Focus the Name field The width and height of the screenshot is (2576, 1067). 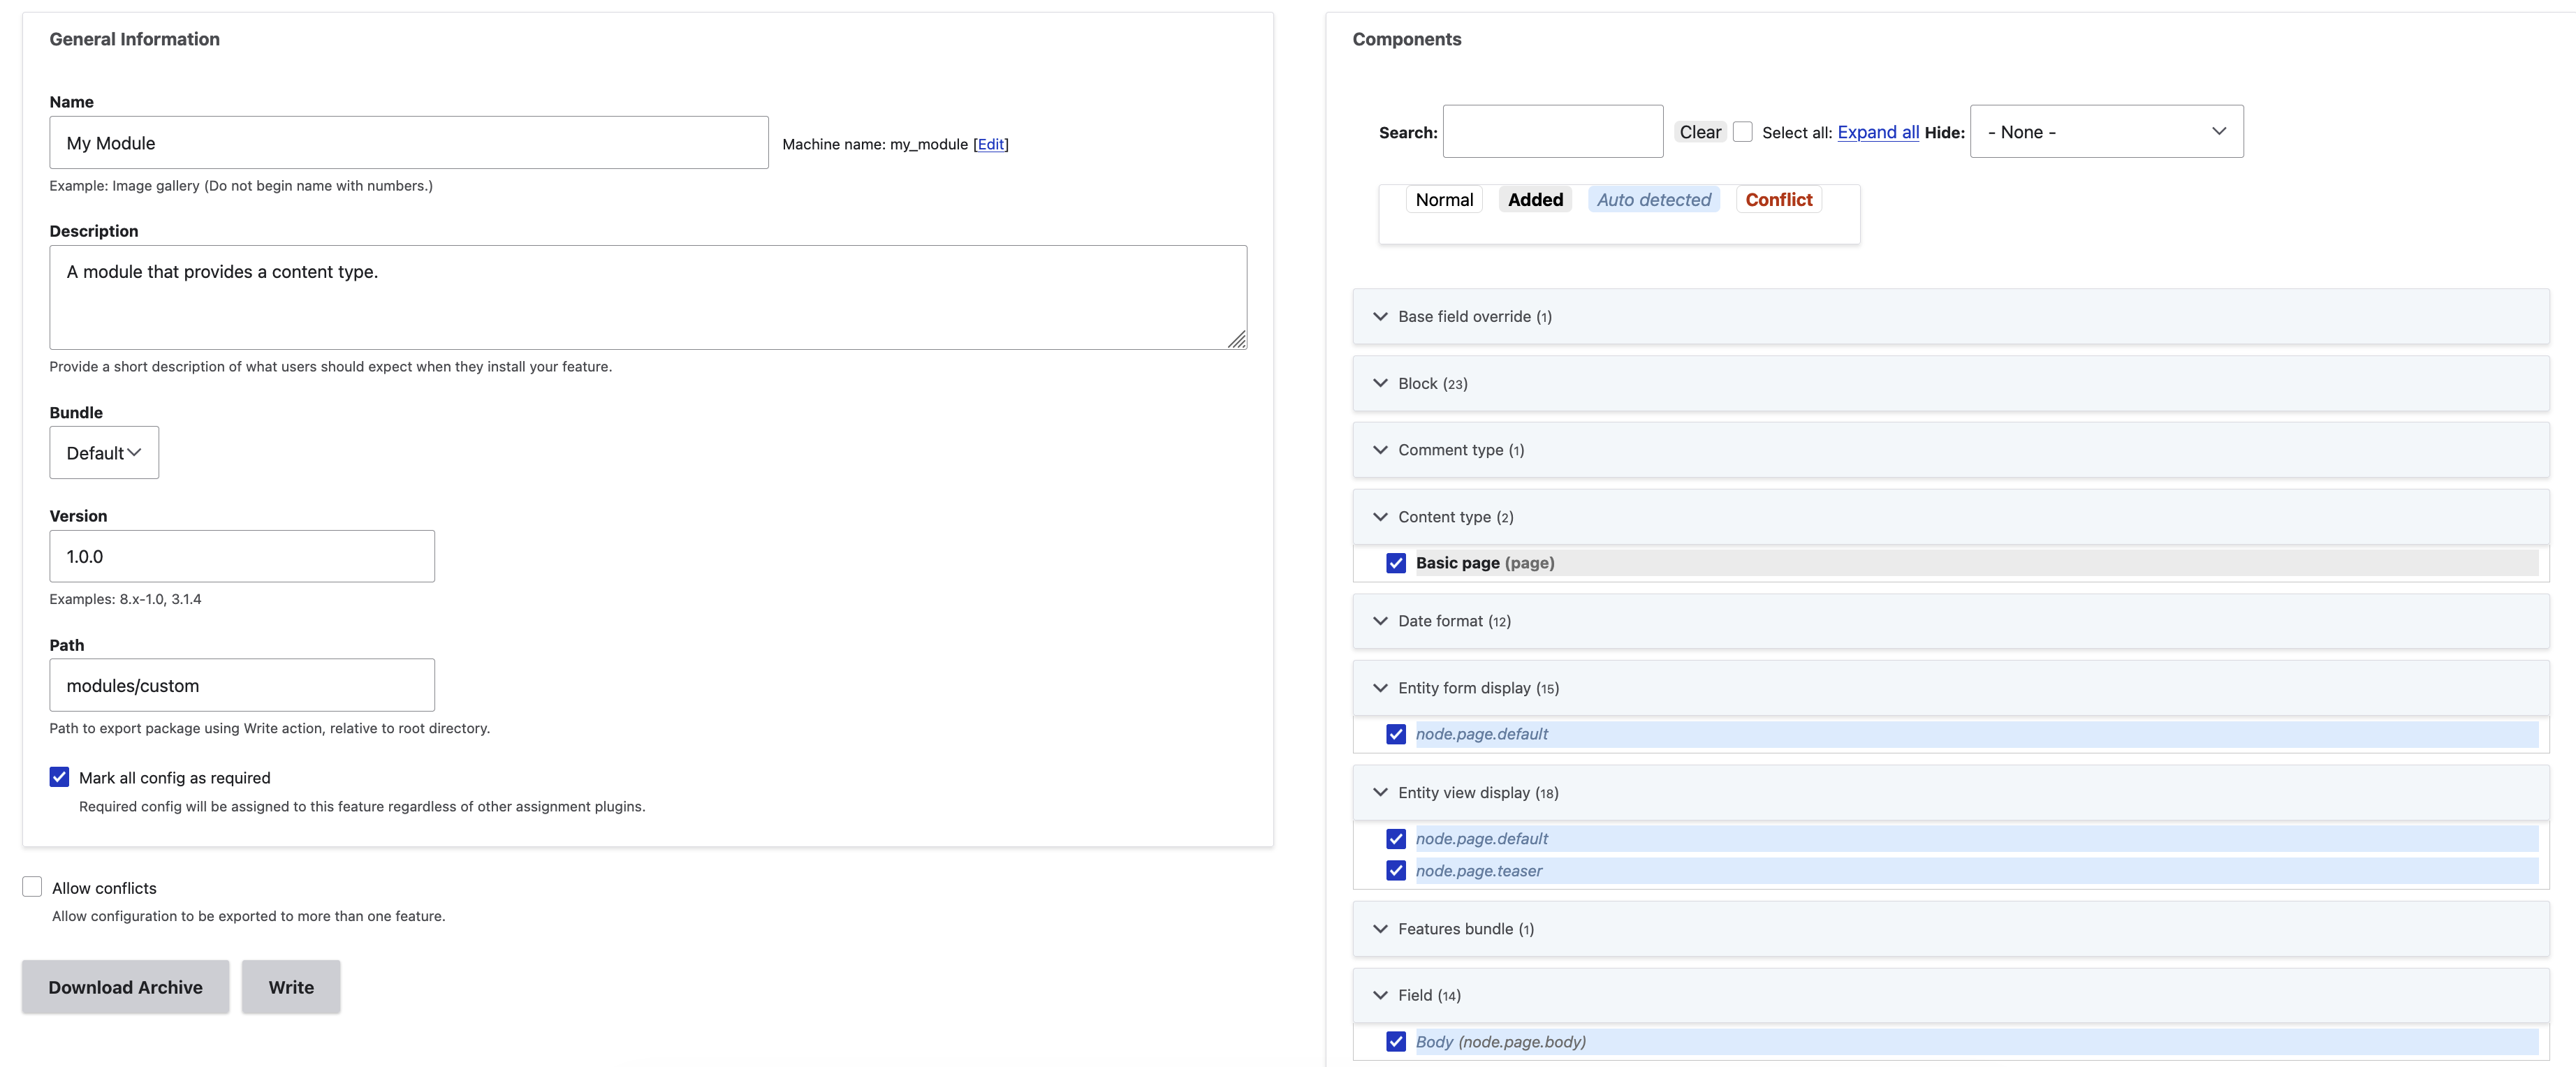tap(409, 143)
